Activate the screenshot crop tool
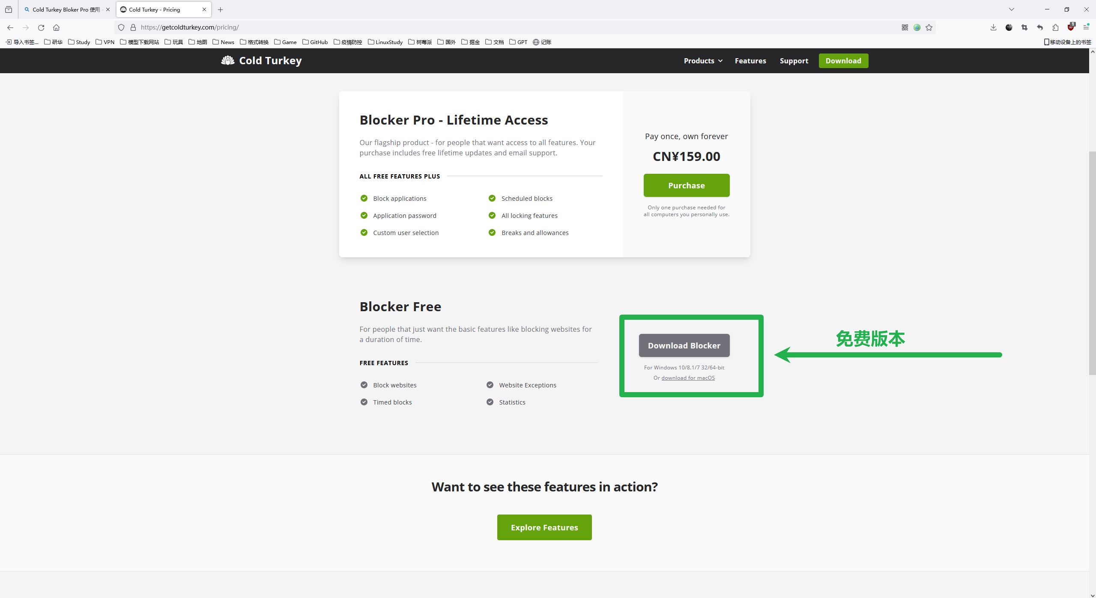Viewport: 1096px width, 598px height. click(1024, 27)
